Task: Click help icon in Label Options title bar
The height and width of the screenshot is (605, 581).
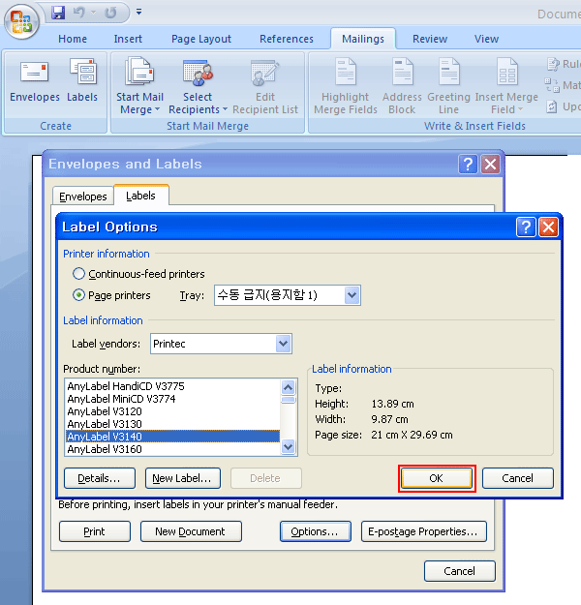Action: (x=526, y=227)
